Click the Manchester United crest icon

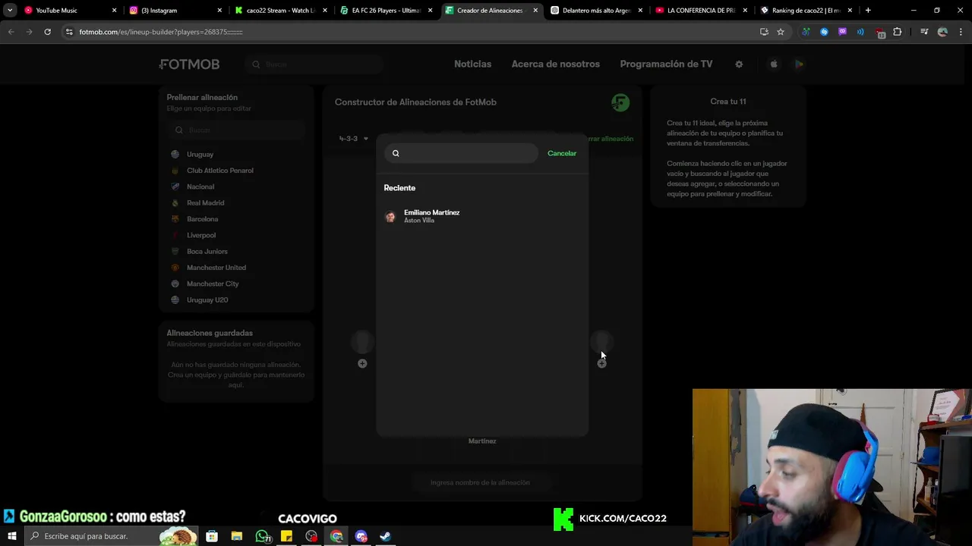[x=175, y=268]
